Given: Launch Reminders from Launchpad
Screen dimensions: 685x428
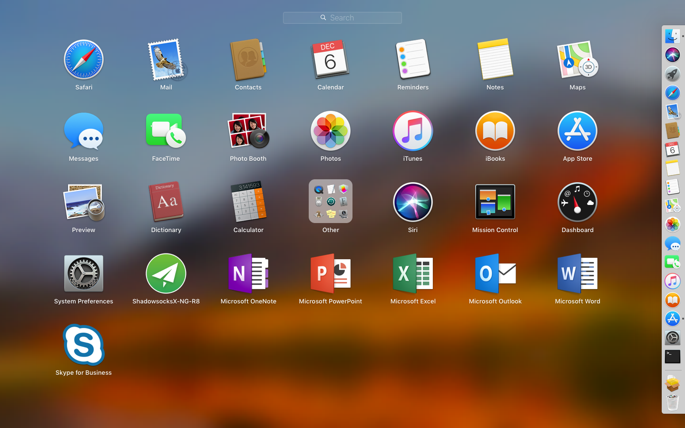Looking at the screenshot, I should pos(413,59).
